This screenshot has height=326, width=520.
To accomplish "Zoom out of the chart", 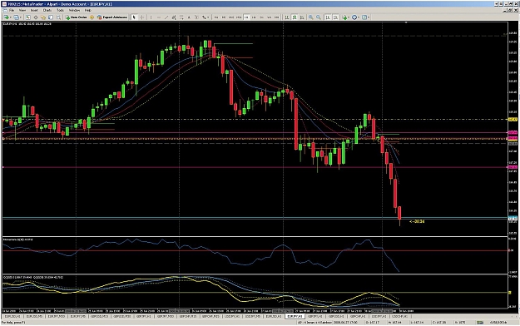I will tap(319, 17).
